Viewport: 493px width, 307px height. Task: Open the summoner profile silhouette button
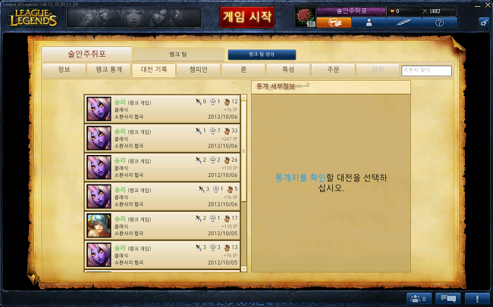pyautogui.click(x=369, y=22)
